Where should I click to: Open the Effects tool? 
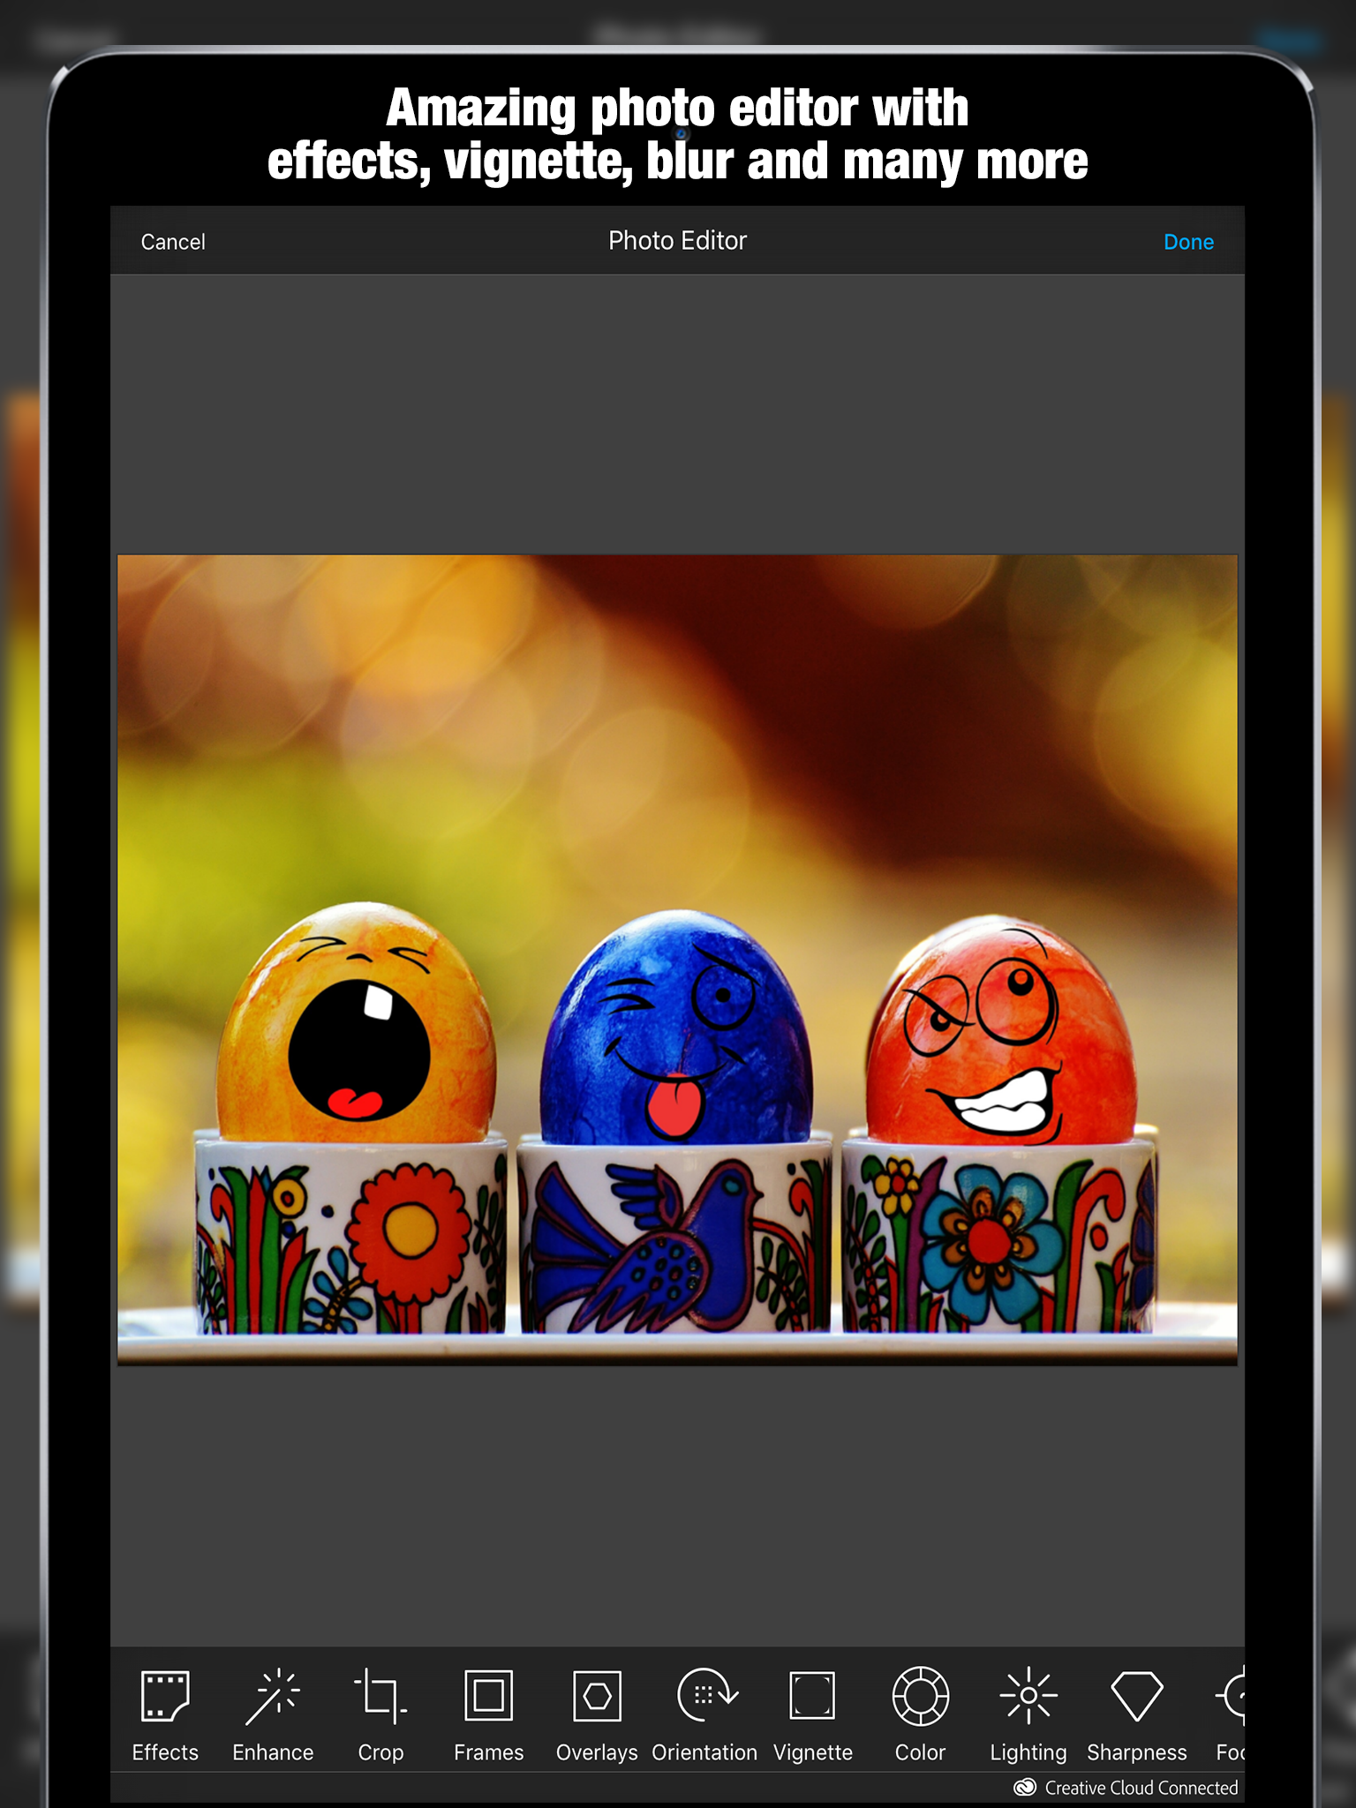pos(165,1714)
